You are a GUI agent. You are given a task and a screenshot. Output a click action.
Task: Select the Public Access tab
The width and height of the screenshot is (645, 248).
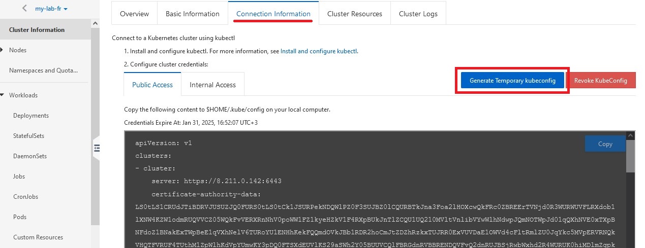152,85
